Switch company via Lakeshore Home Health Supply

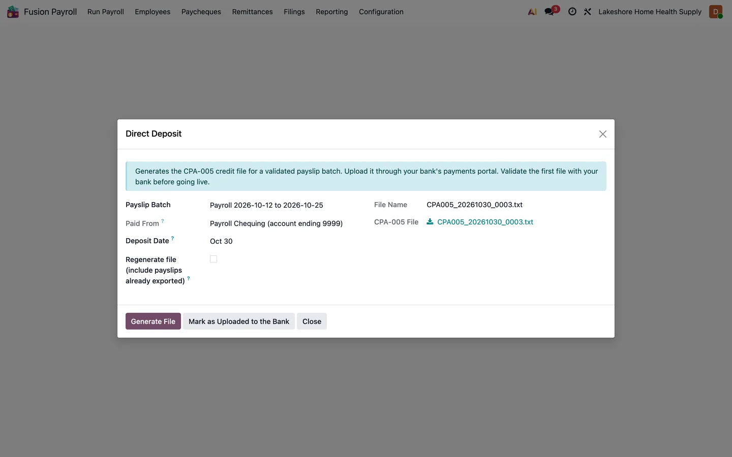coord(650,12)
